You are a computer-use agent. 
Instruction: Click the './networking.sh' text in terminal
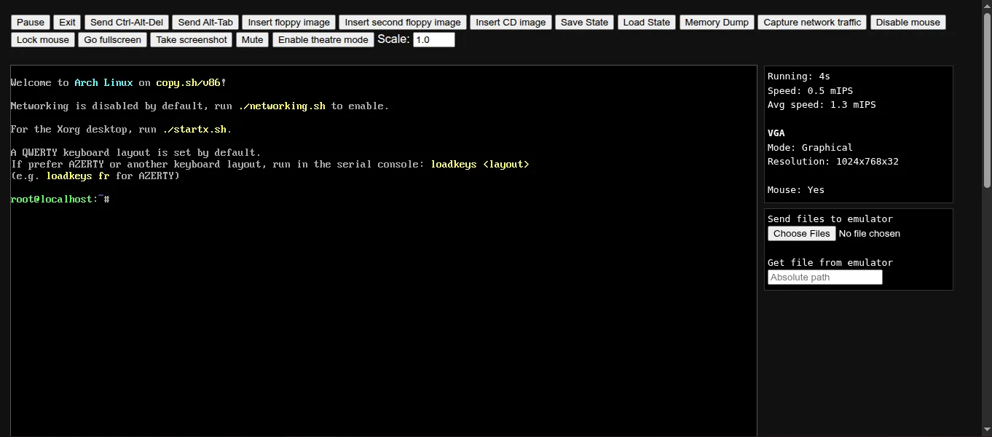coord(282,106)
